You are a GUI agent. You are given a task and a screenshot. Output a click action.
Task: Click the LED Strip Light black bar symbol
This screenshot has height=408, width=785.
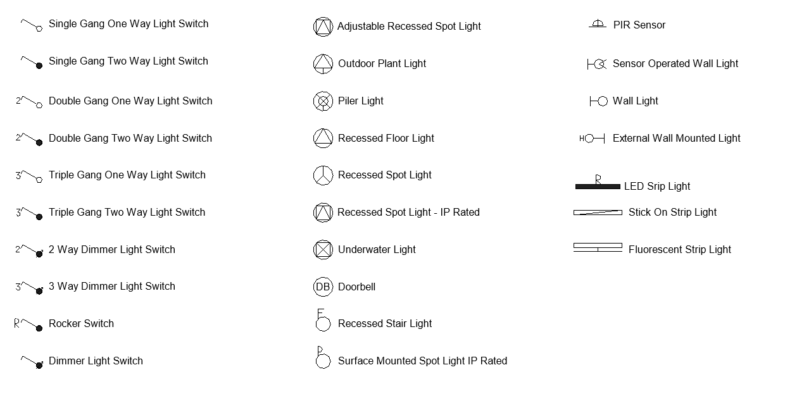(x=597, y=187)
